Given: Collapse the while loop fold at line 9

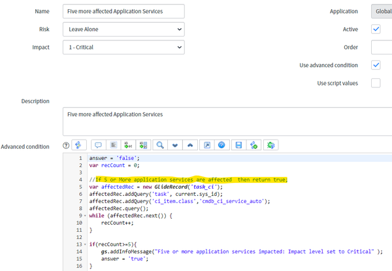Looking at the screenshot, I should coord(85,215).
